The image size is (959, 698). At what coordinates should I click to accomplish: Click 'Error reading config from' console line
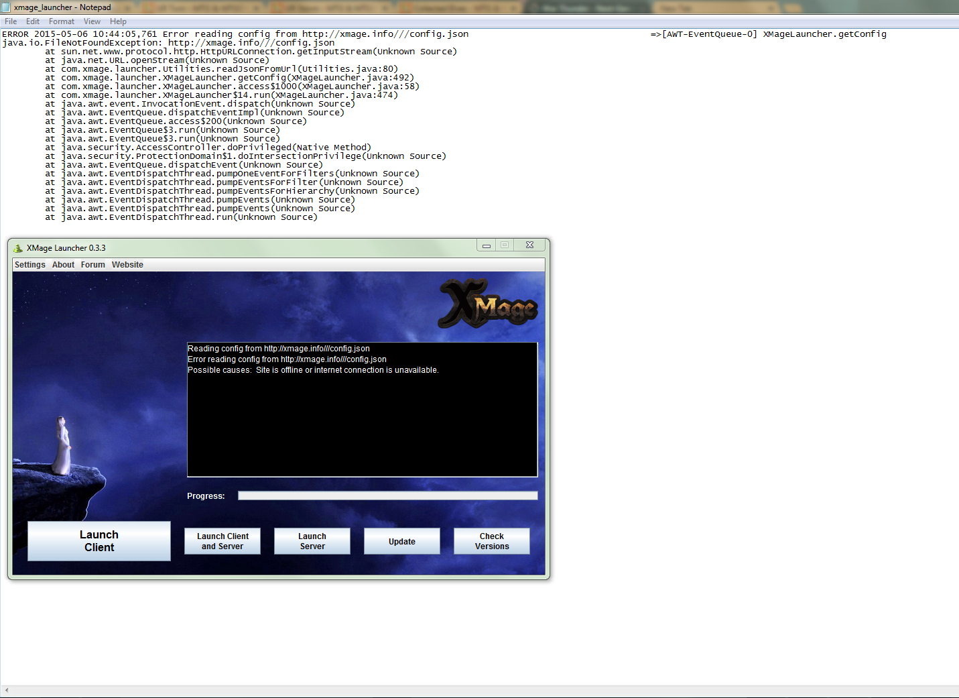pyautogui.click(x=287, y=359)
